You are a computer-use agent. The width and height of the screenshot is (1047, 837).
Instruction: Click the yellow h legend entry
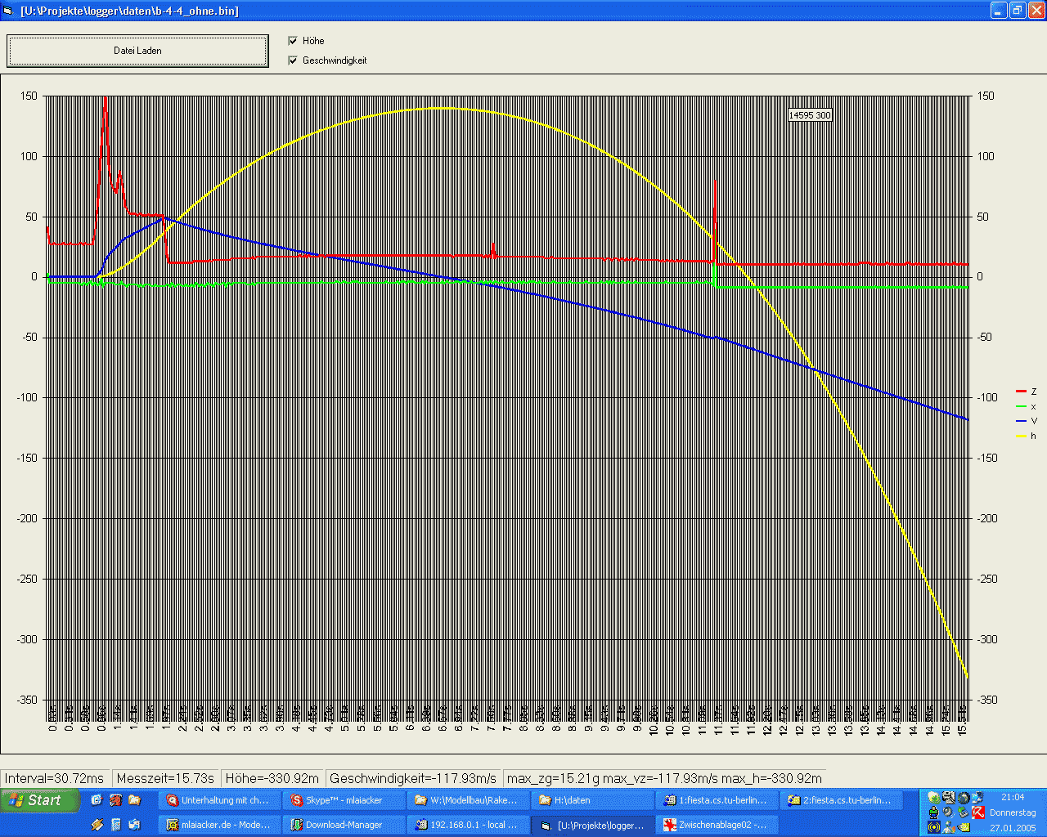pos(1026,436)
